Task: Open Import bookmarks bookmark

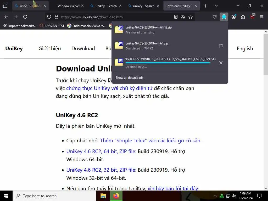Action: coord(20,26)
